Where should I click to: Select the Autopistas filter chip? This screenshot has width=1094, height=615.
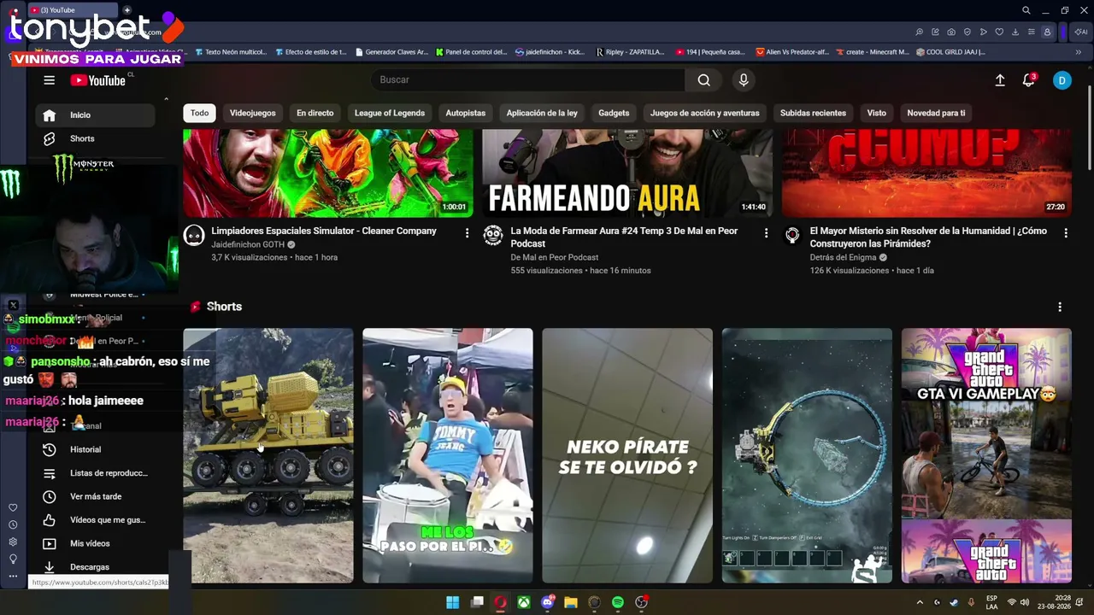point(466,113)
